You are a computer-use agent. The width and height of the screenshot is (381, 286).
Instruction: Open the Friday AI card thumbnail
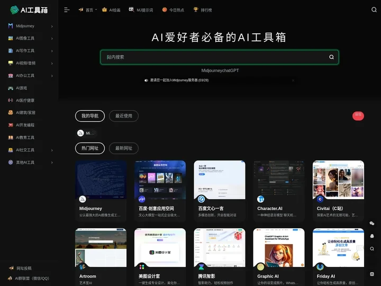click(338, 247)
